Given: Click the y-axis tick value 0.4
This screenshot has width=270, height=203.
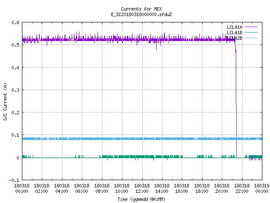Looking at the screenshot, I should click(15, 68).
